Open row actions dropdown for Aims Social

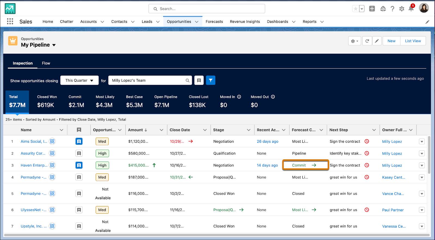click(422, 141)
